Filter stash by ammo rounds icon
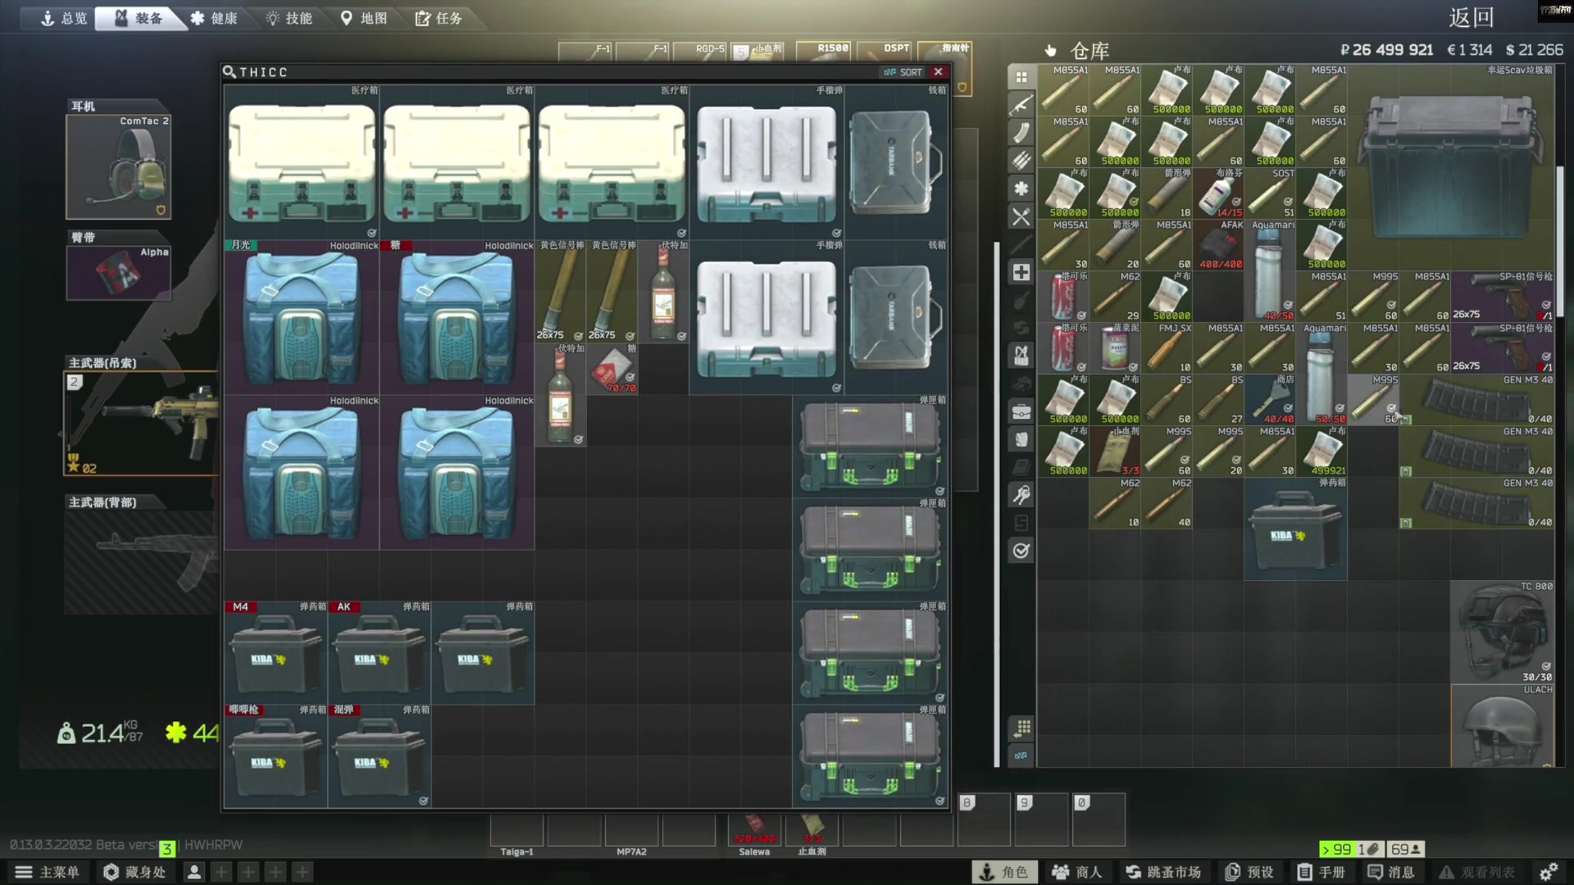Screen dimensions: 1574x885 pos(1021,161)
